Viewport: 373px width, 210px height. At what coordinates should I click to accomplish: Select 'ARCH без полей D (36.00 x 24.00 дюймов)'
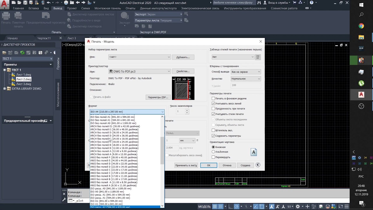click(x=125, y=132)
